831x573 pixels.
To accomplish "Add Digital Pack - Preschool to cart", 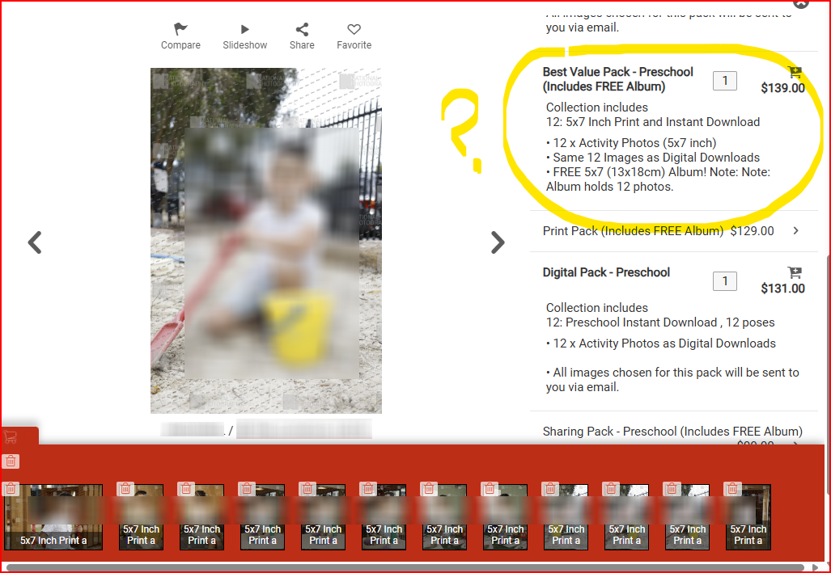I will 795,272.
